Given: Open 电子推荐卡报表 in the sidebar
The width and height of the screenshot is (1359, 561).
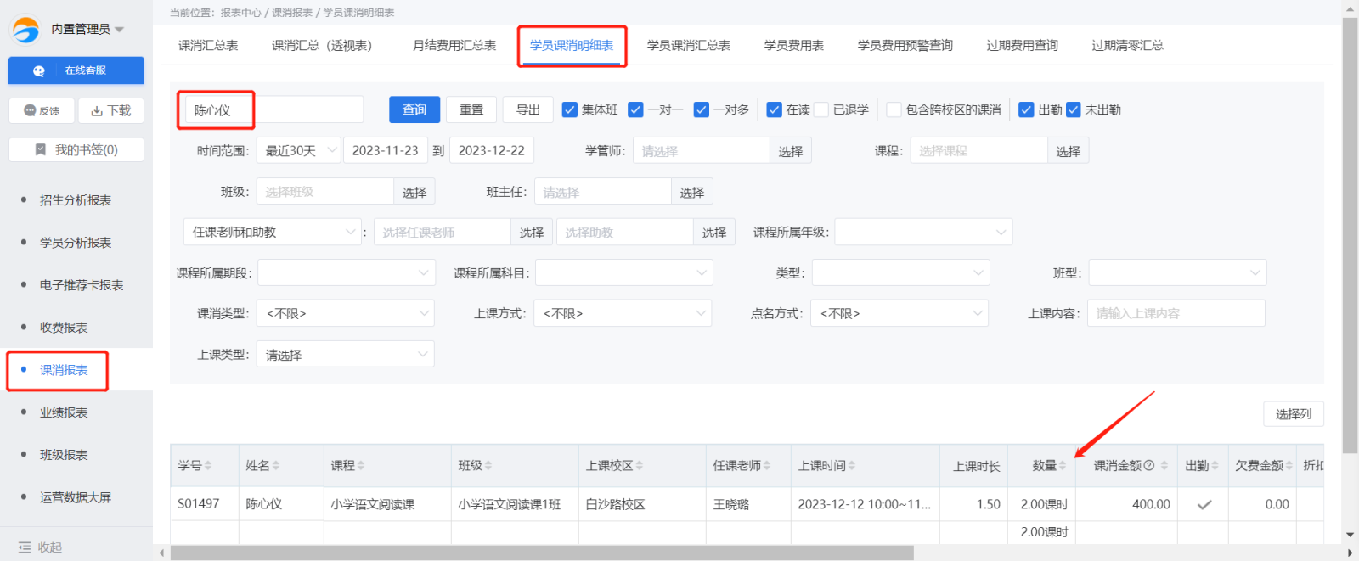Looking at the screenshot, I should (x=82, y=285).
